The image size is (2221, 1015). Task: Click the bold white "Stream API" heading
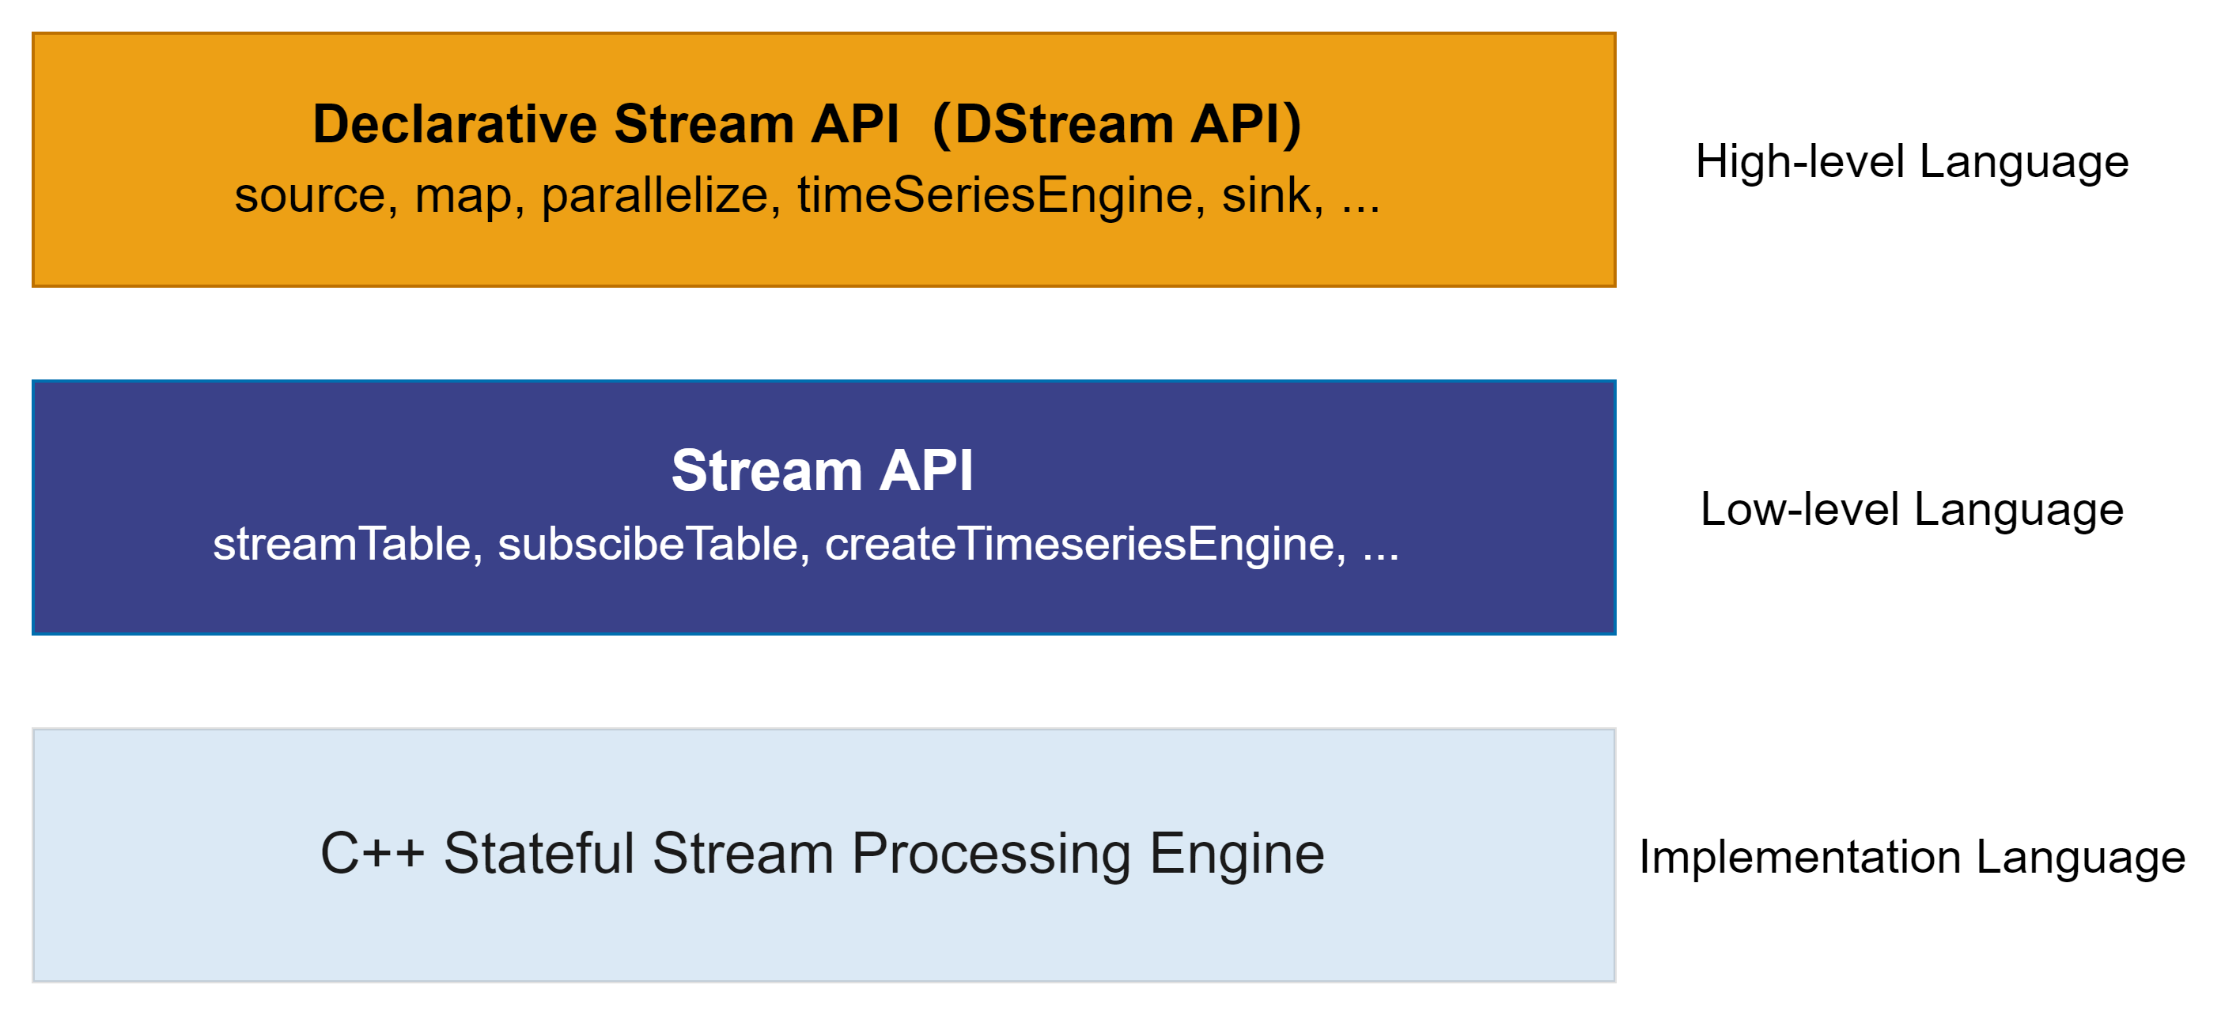click(x=823, y=471)
